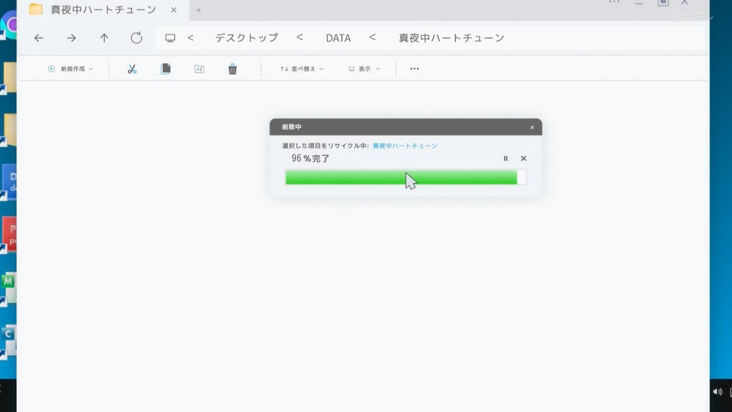Open the 新規作成 dropdown
Viewport: 732px width, 412px height.
pos(70,69)
